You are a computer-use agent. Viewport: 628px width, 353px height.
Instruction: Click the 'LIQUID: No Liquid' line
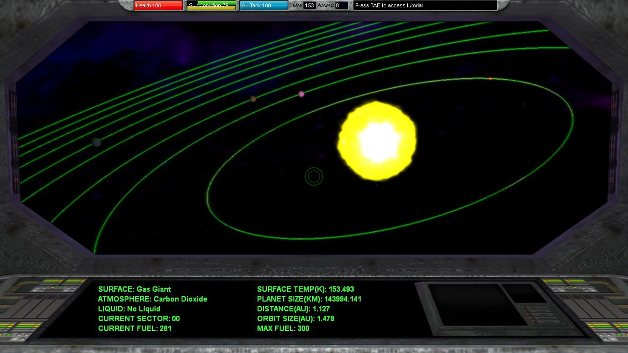pos(129,309)
